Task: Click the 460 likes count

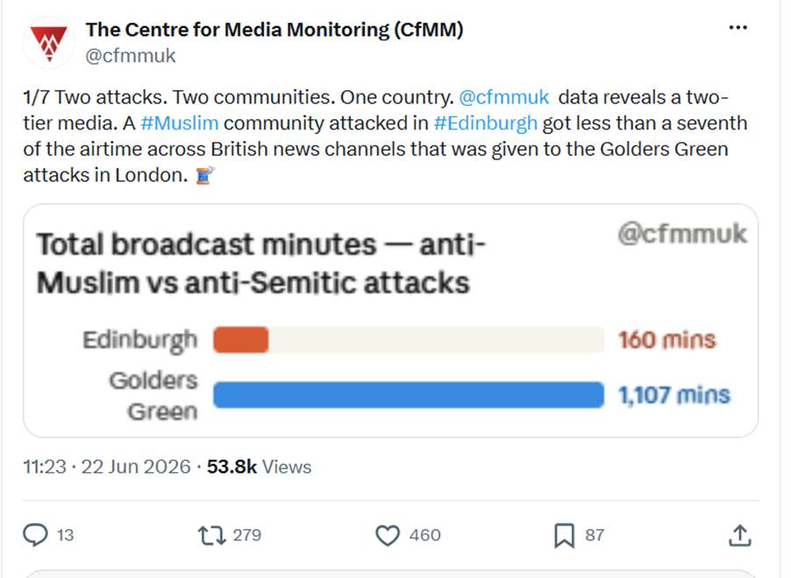Action: point(424,535)
